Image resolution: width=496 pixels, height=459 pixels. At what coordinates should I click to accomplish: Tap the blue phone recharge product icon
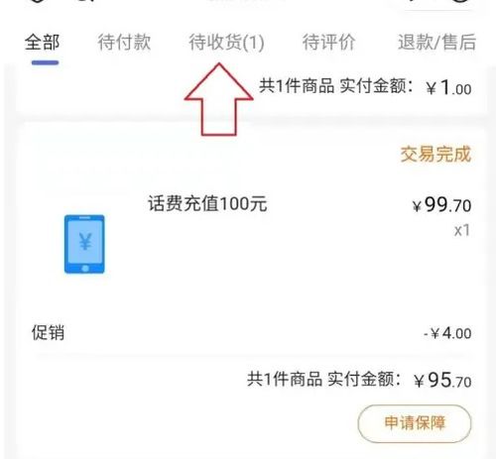[x=84, y=244]
